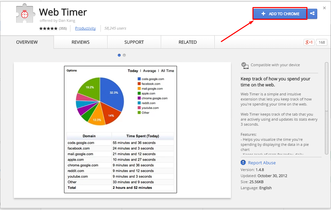
Task: Click the 168 plus-one count bubble
Action: (x=321, y=42)
